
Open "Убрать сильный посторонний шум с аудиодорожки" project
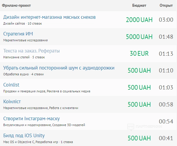[59, 68]
